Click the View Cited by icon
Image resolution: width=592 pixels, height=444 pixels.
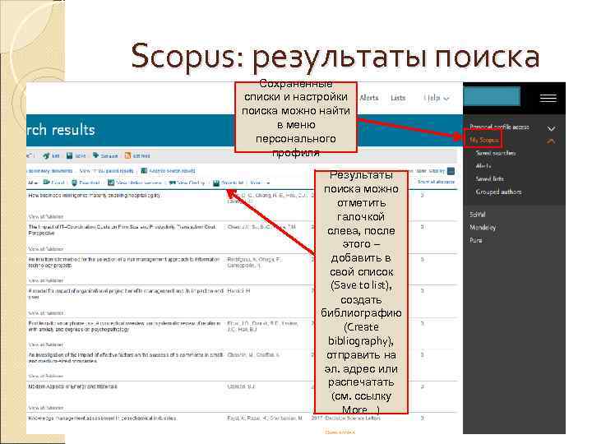click(x=172, y=183)
